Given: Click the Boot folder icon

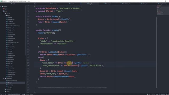Looking at the screenshot, I should (x=7, y=15).
